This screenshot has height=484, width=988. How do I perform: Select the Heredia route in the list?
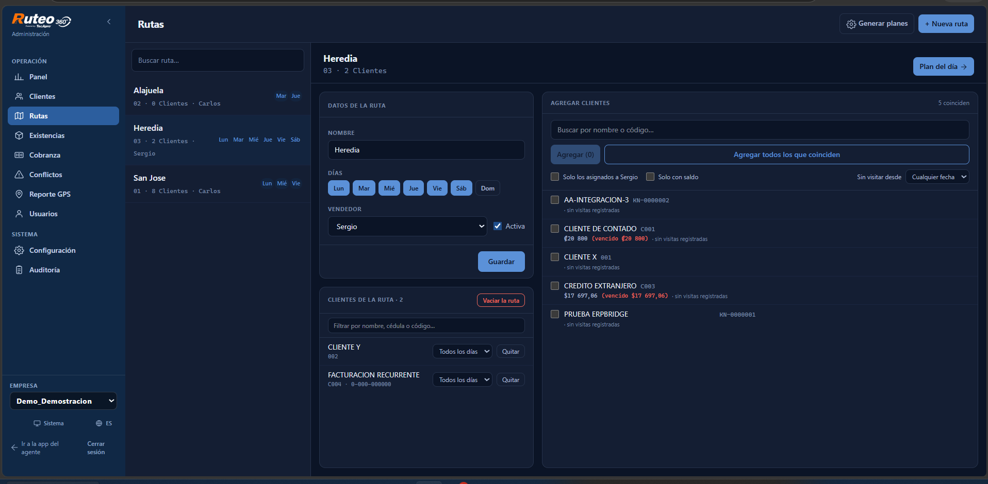(x=218, y=140)
